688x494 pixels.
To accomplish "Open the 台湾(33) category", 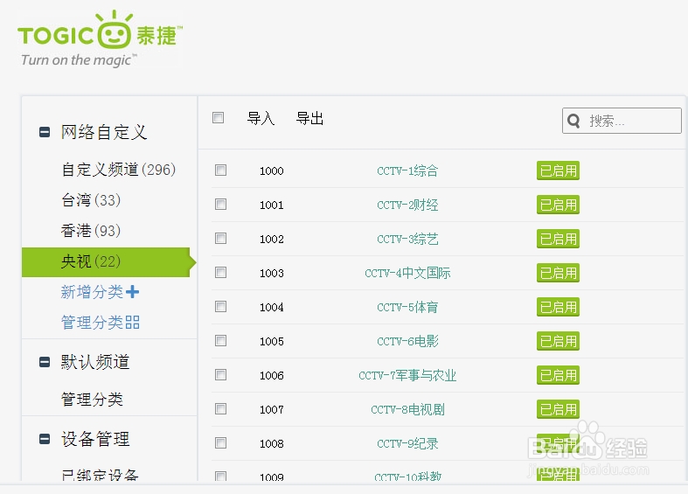I will (91, 200).
